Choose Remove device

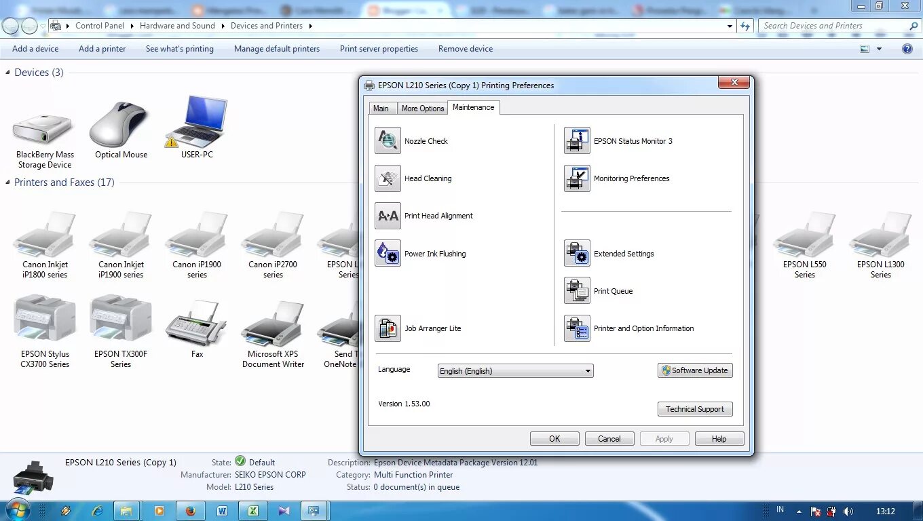point(466,49)
